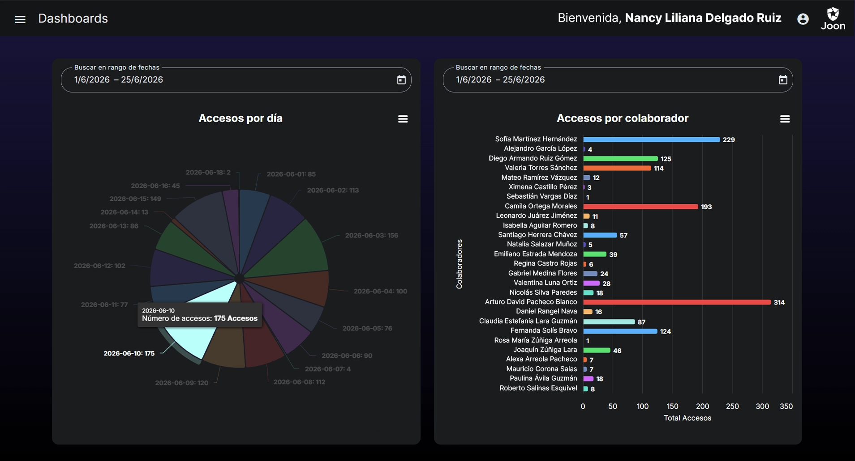Click pie label 2026-06-02: 113
The height and width of the screenshot is (461, 855).
coord(333,190)
